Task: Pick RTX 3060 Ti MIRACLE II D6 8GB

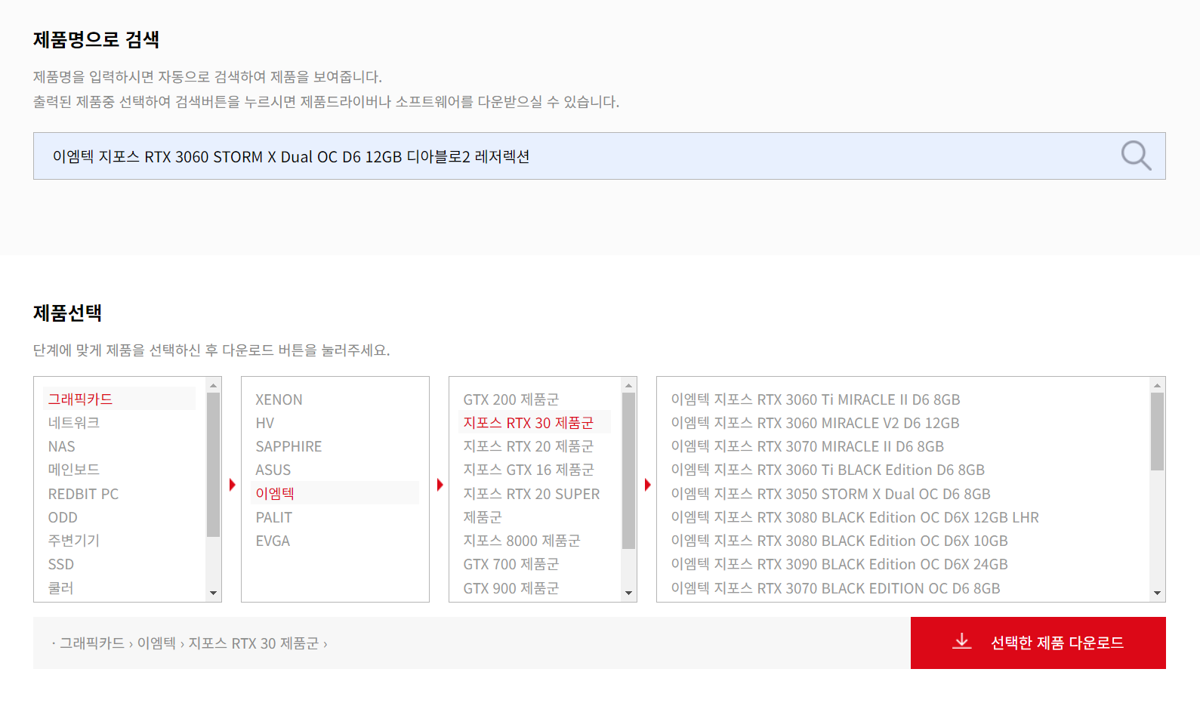Action: [x=816, y=399]
